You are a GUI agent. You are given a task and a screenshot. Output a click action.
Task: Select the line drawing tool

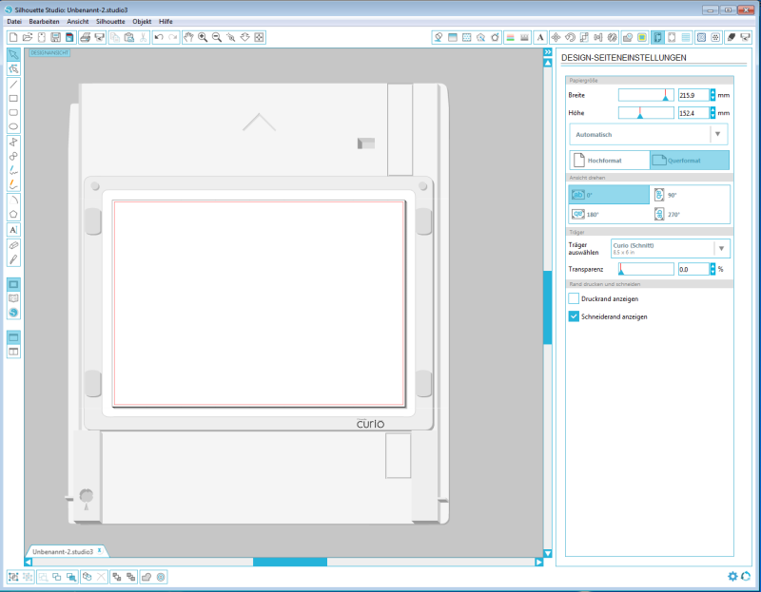click(x=13, y=85)
